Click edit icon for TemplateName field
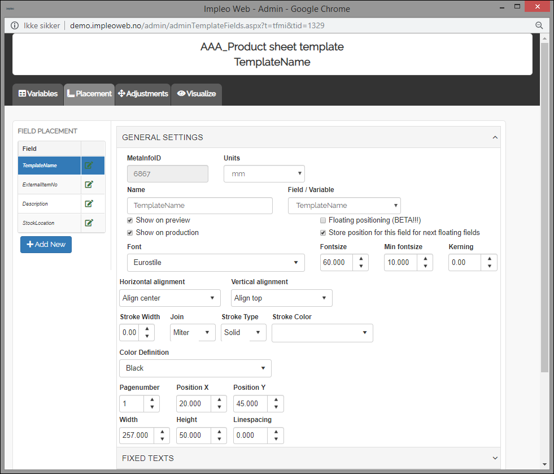 tap(89, 166)
